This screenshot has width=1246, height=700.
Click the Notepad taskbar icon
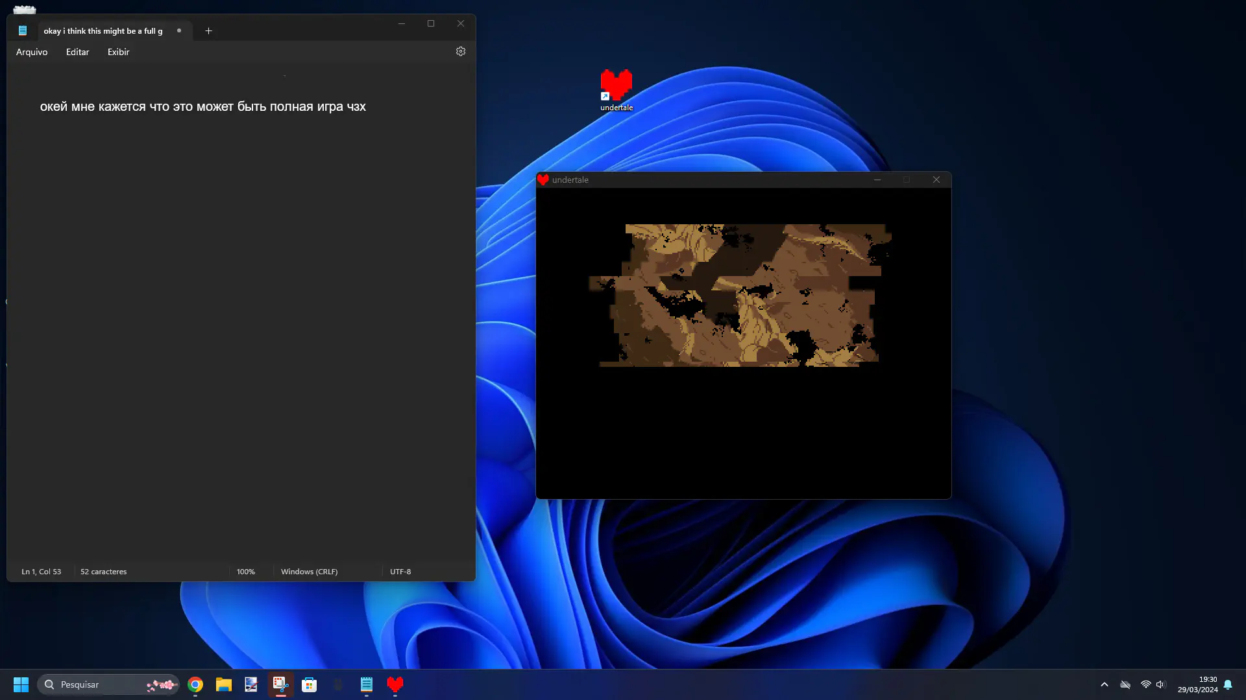pos(367,684)
